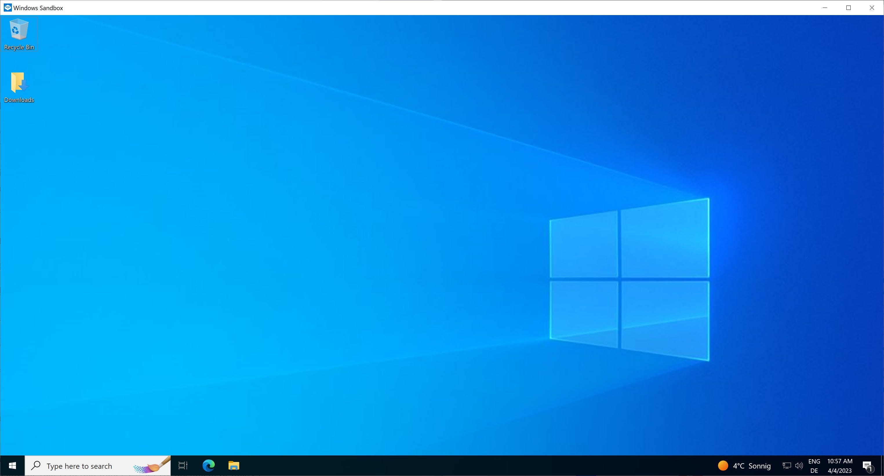Open network status from the system tray
The width and height of the screenshot is (884, 476).
point(786,466)
